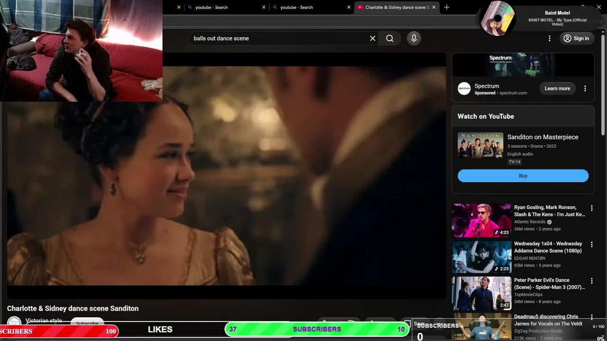
Task: Open options for the Ryan Gosling video
Action: click(x=591, y=208)
